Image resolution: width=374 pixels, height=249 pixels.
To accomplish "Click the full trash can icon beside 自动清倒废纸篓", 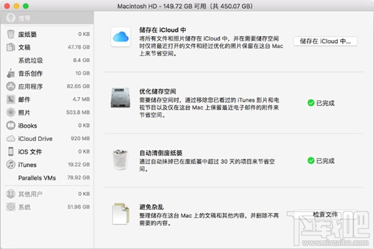I will [121, 160].
